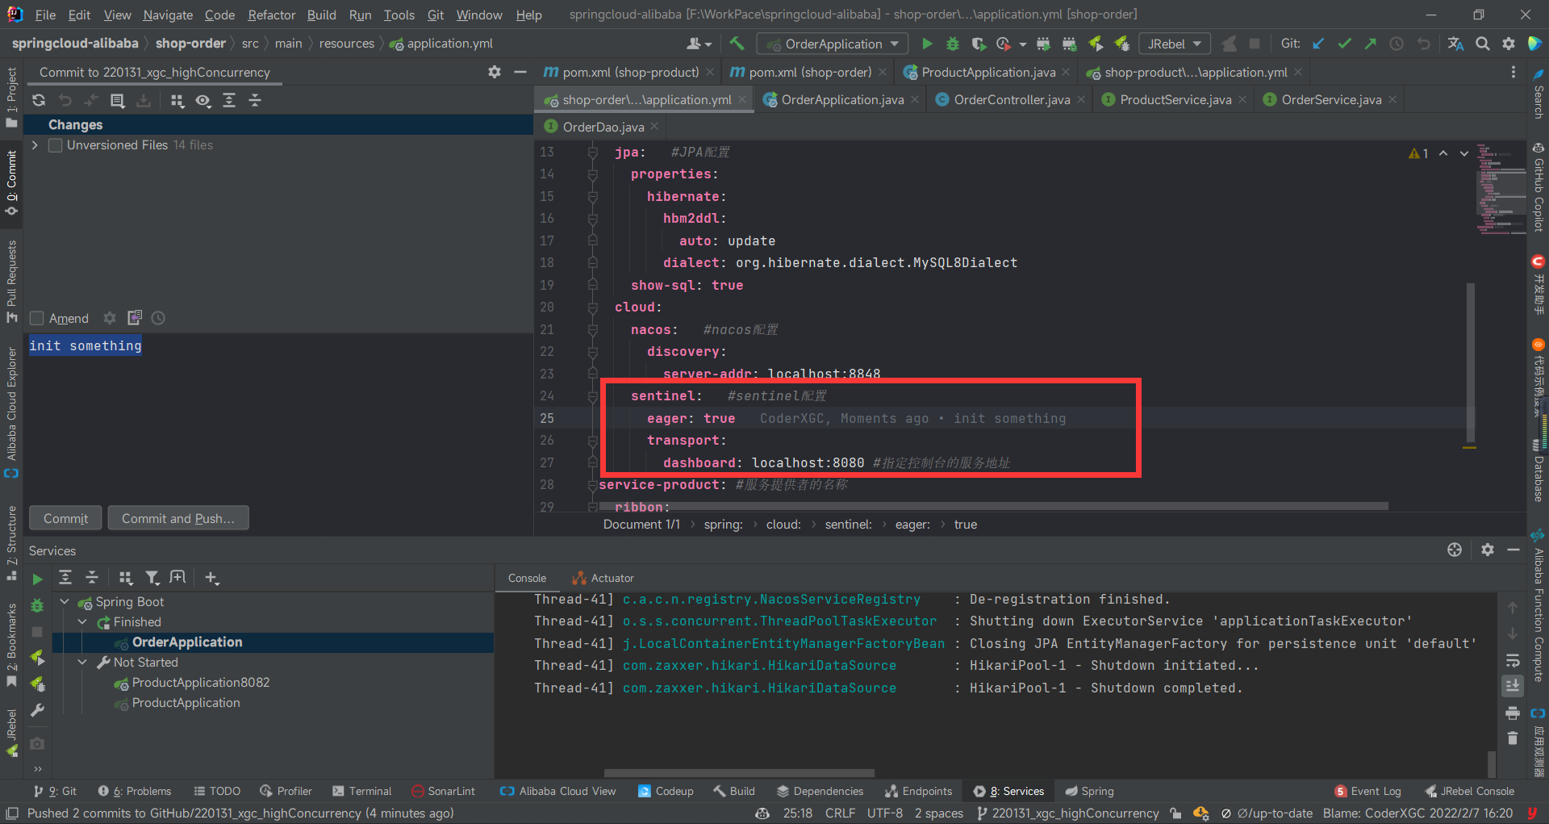Click the editor horizontal scrollbar

click(x=992, y=507)
